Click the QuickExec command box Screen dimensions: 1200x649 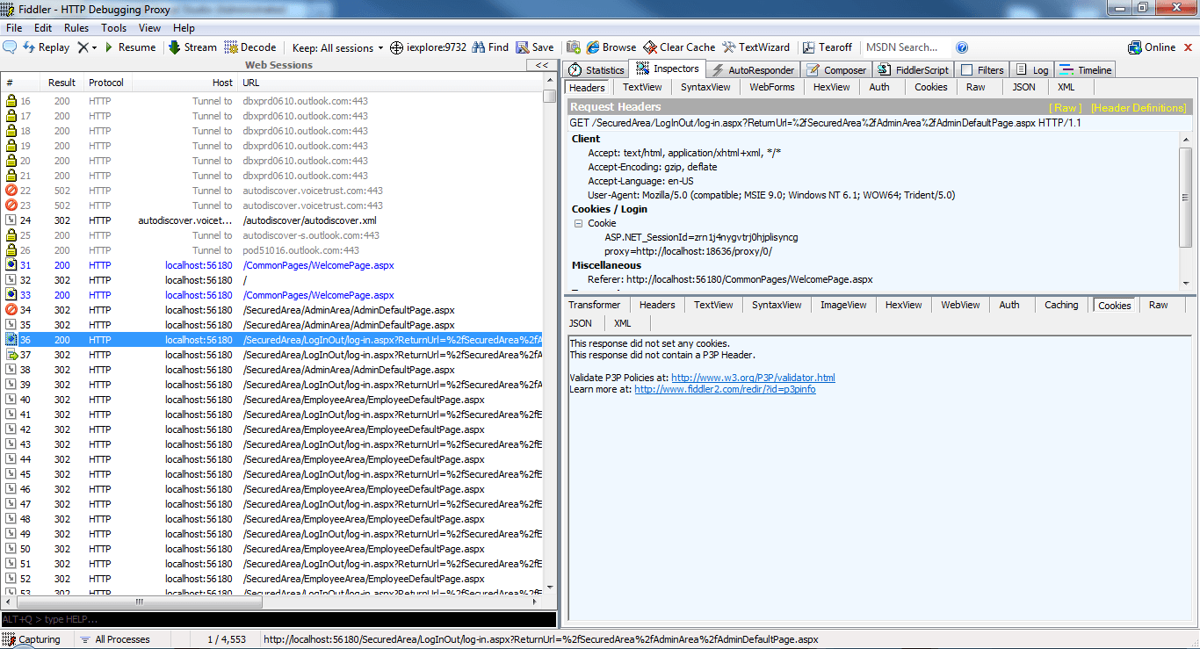tap(278, 619)
